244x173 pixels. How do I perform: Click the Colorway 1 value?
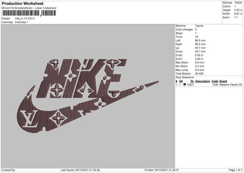pos(22,22)
